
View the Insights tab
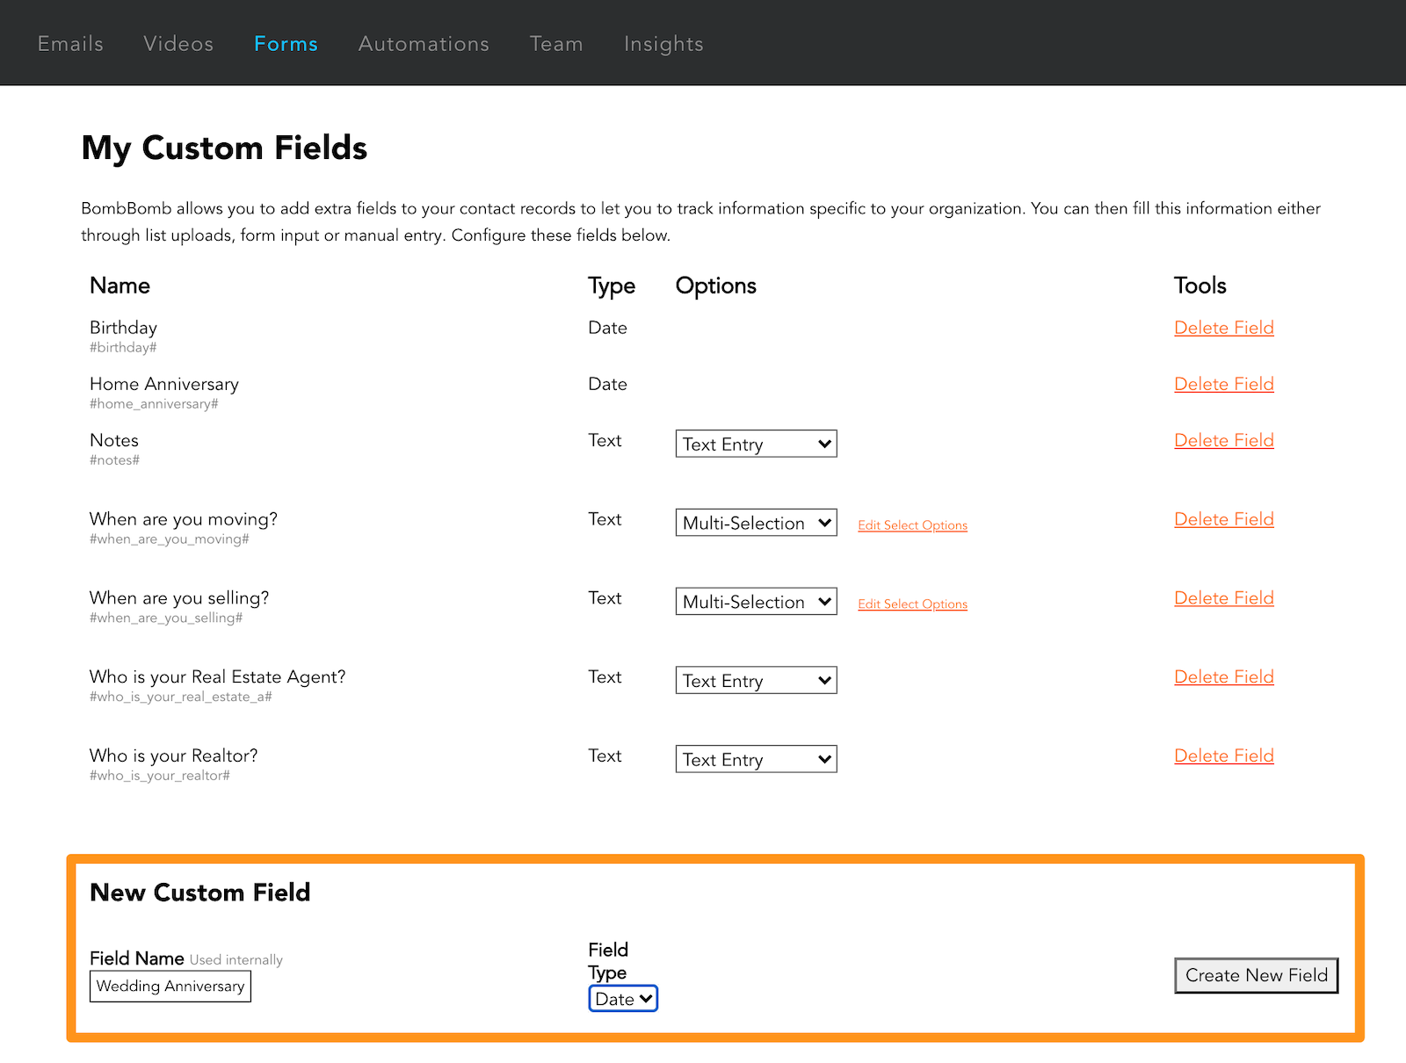(663, 44)
